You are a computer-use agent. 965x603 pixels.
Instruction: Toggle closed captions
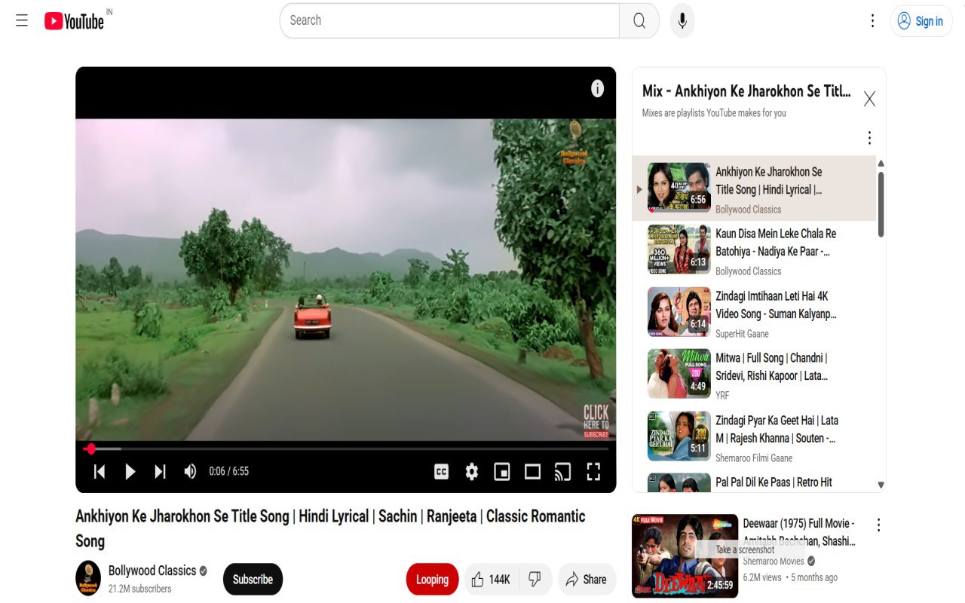(442, 472)
